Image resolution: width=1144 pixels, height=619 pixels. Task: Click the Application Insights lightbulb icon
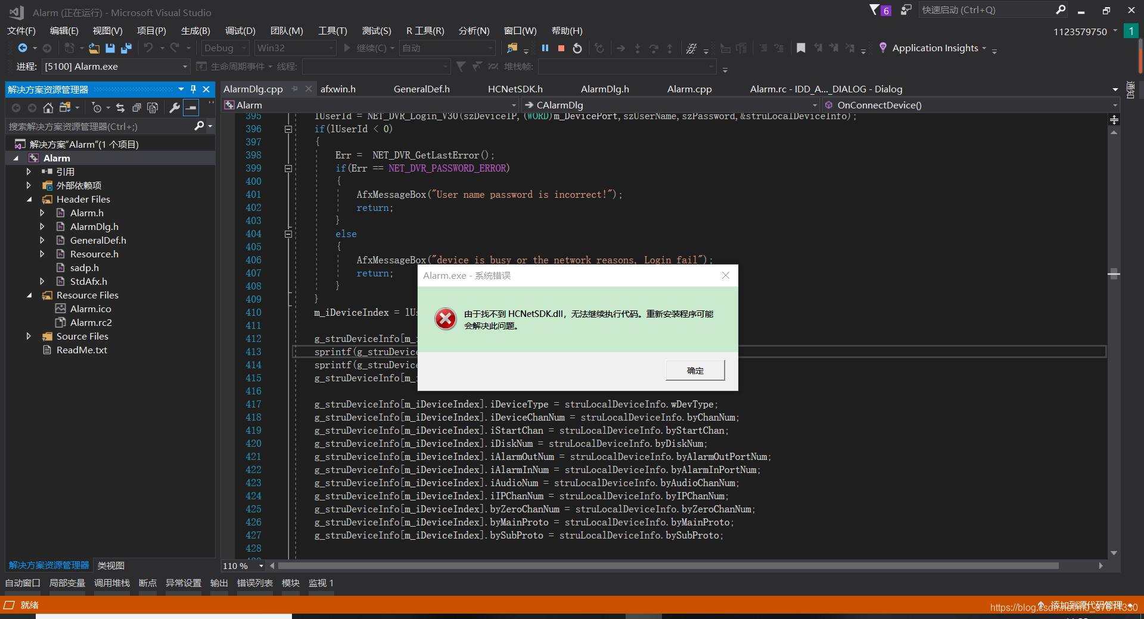coord(883,48)
